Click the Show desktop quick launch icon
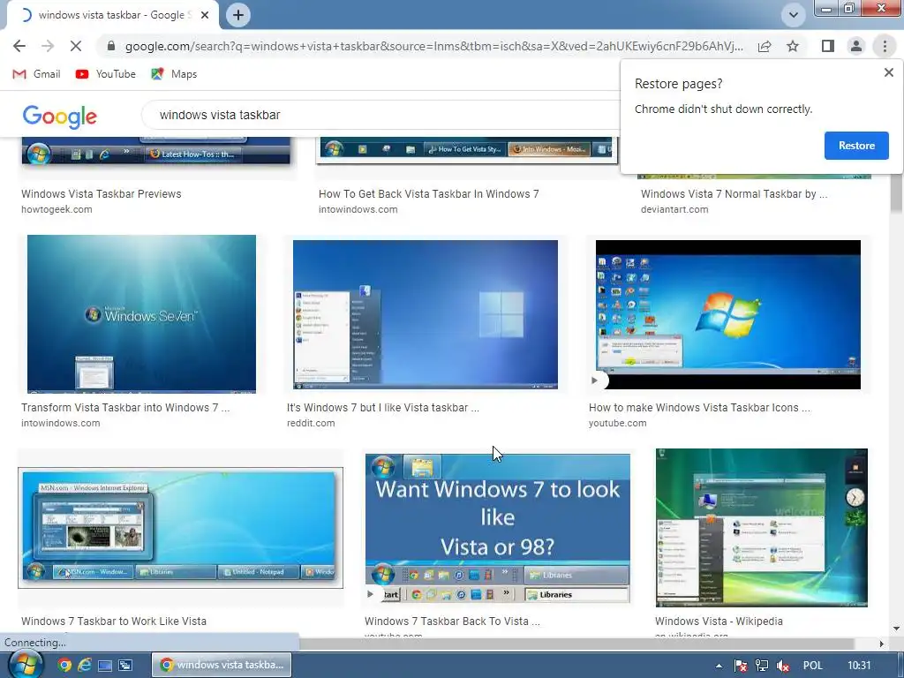 point(105,666)
